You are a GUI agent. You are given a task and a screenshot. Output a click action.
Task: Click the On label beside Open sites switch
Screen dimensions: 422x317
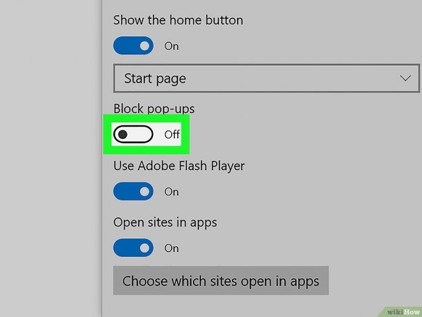[172, 248]
